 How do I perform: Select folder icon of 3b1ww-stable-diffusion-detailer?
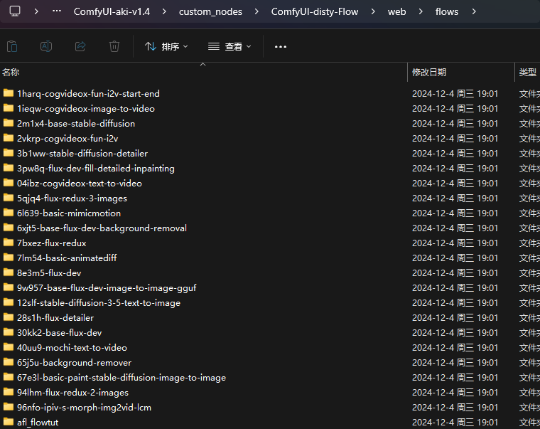(9, 153)
